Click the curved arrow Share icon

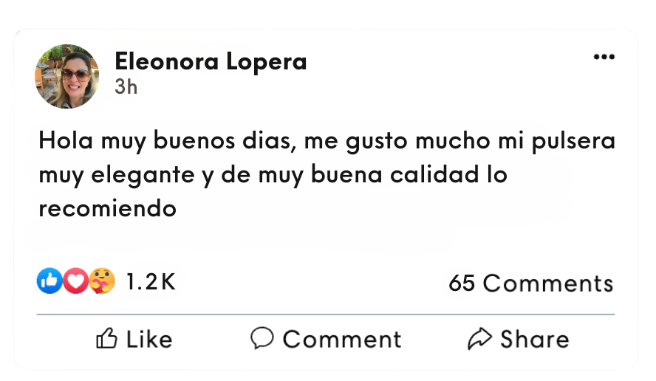coord(479,338)
